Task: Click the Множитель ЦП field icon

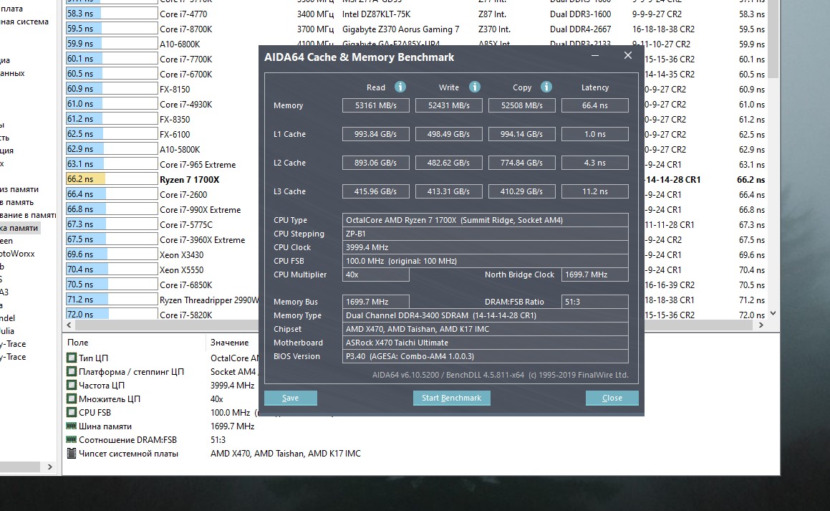Action: tap(72, 398)
